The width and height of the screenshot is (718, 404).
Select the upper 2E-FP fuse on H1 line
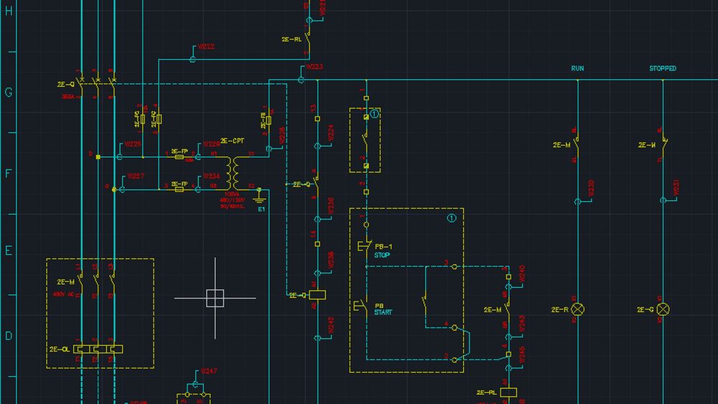coord(179,157)
